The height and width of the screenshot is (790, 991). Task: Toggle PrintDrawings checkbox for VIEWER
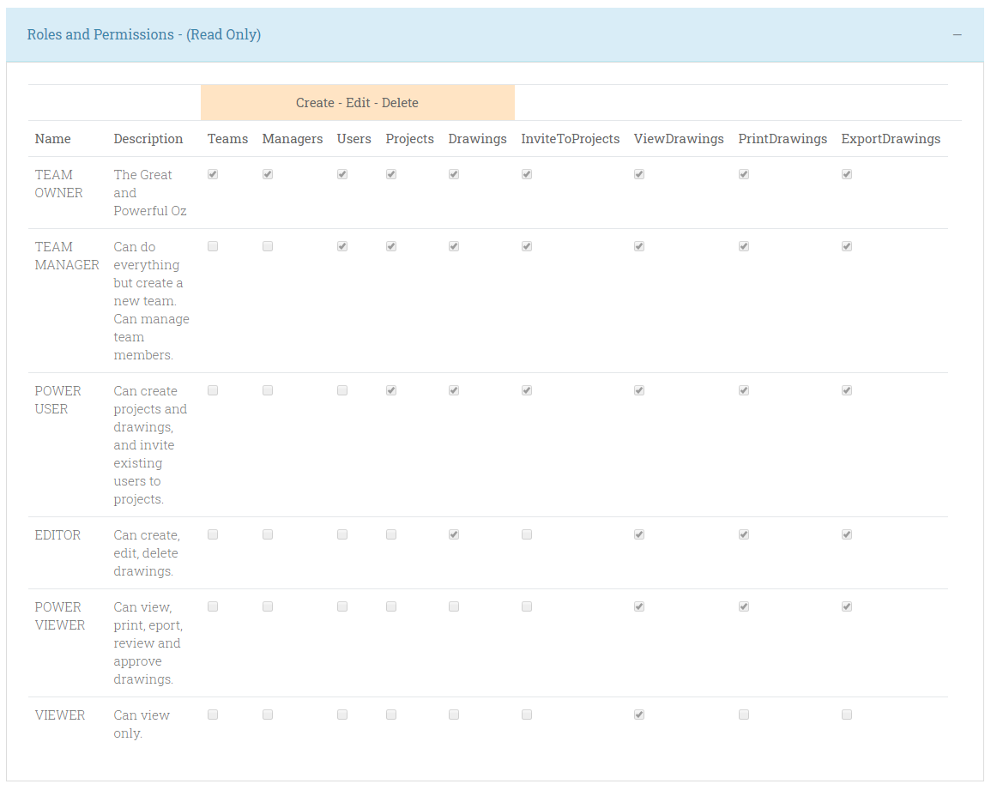(744, 715)
